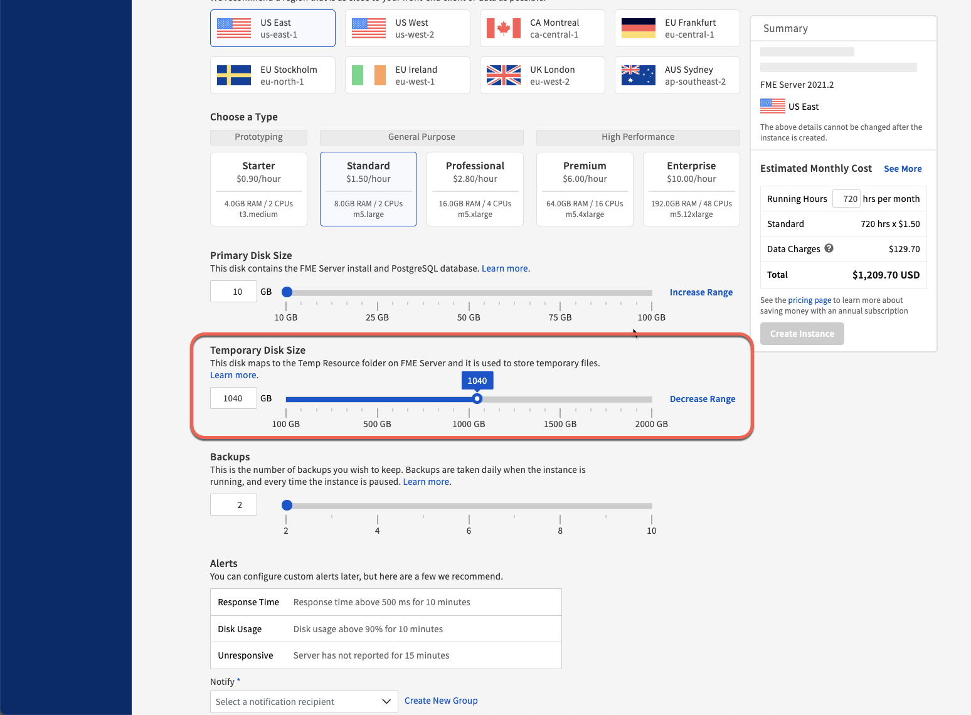Viewport: 971px width, 715px height.
Task: Click the Disk Usage alert row
Action: tap(386, 629)
